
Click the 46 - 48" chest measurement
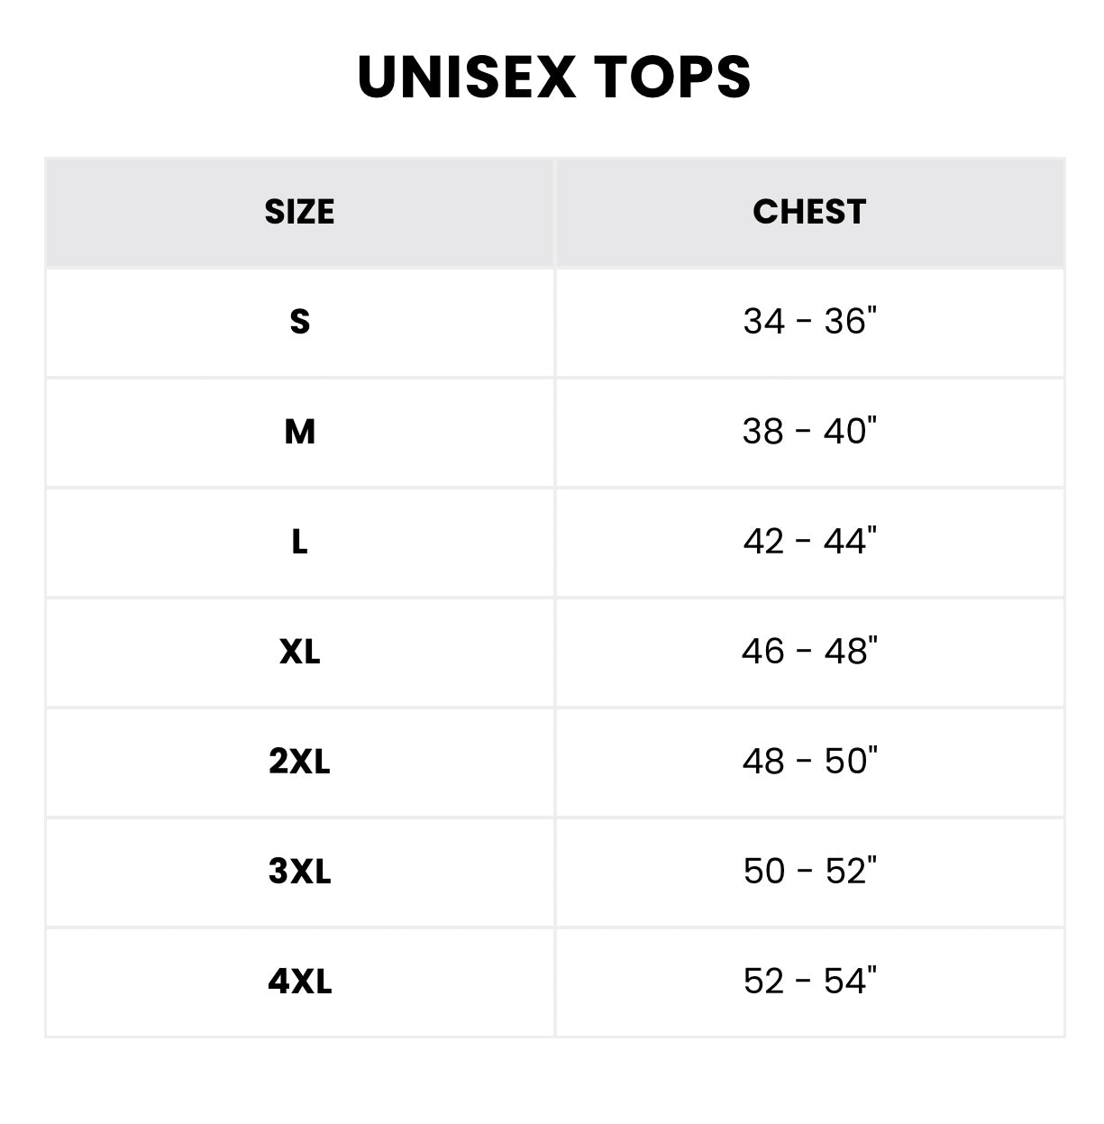[x=809, y=652]
